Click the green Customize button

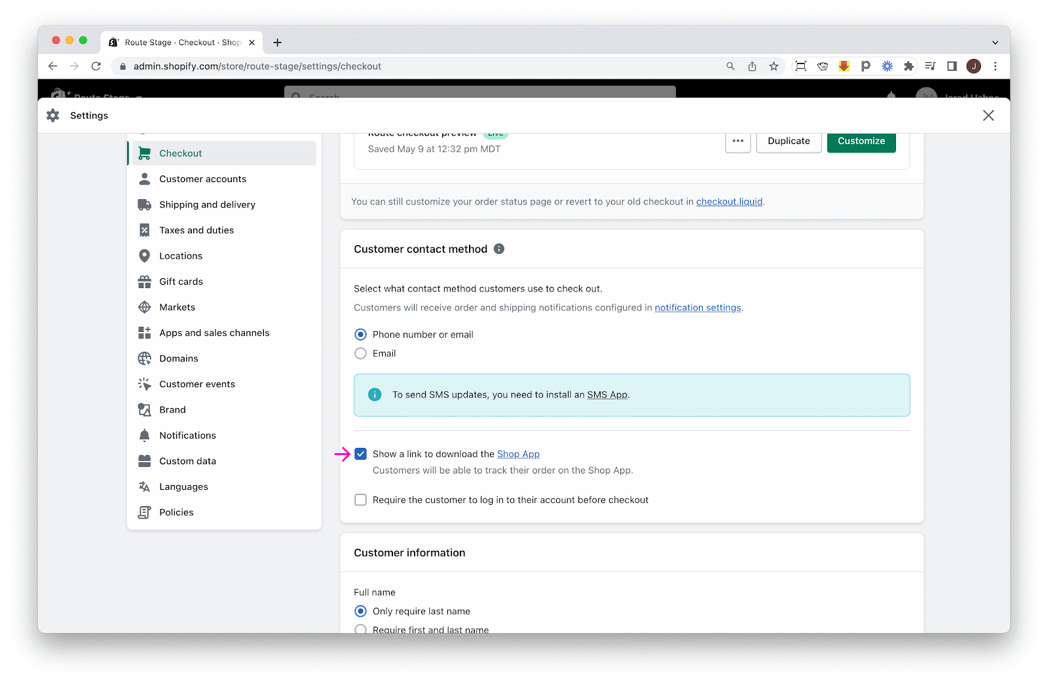pos(861,141)
